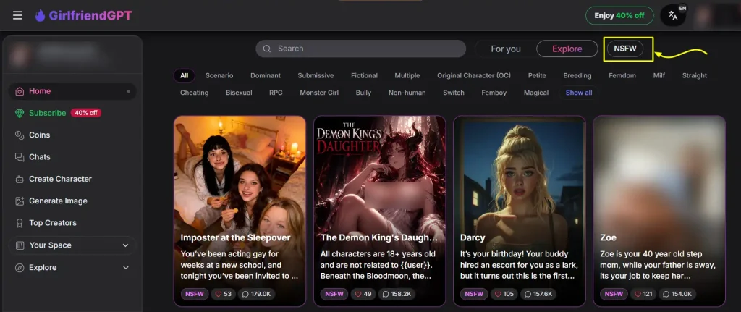Screen dimensions: 741x312
Task: Expand the Your Space chevron
Action: pos(126,245)
